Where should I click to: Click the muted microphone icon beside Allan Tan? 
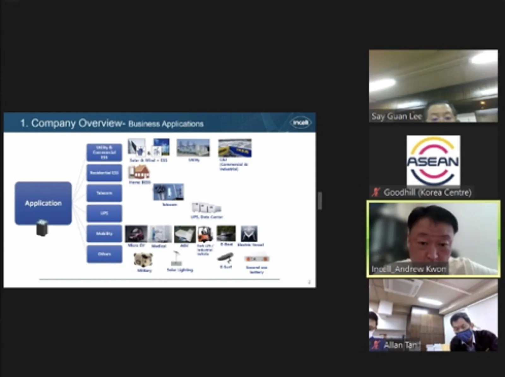376,345
